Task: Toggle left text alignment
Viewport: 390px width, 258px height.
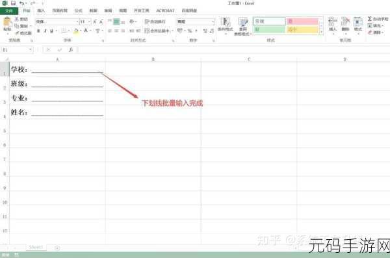Action: 110,31
